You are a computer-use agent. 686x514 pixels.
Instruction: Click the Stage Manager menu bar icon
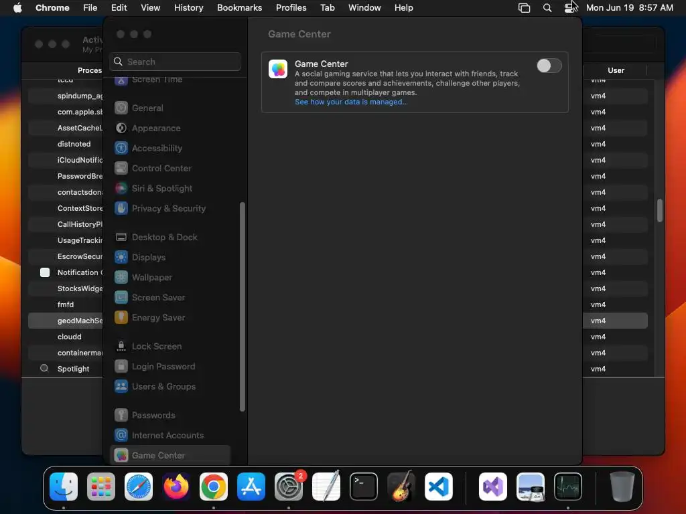point(524,8)
